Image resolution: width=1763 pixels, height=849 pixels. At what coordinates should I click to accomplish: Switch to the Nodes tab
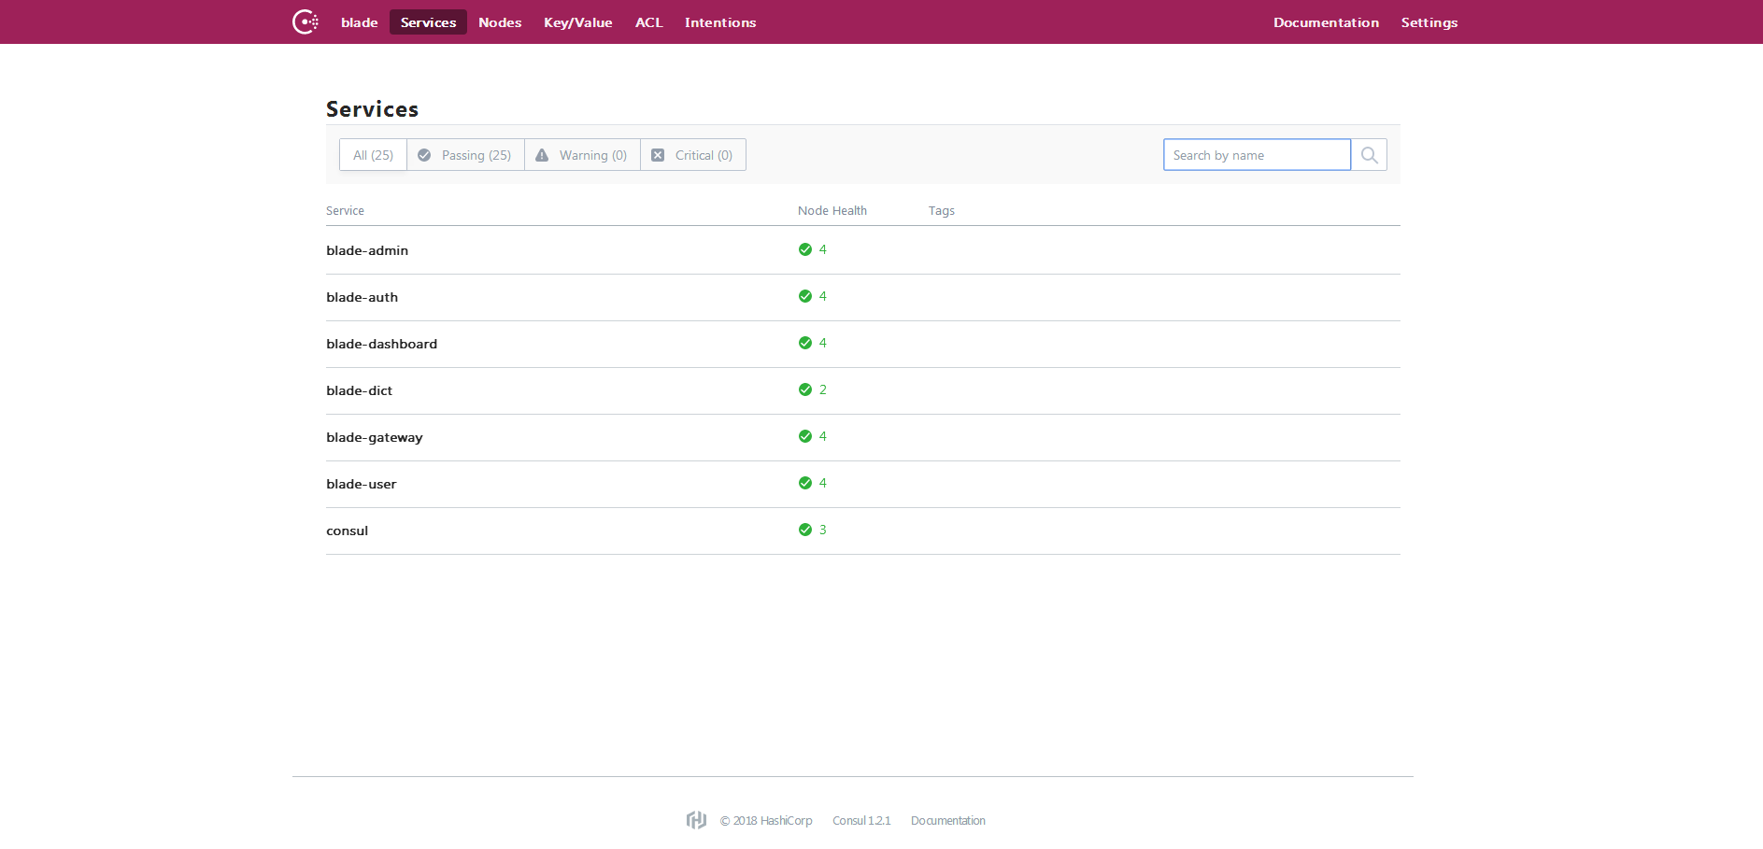coord(500,22)
